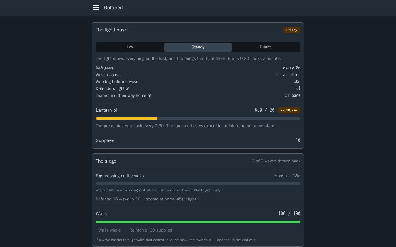Click the 30m warning value
396x247 pixels.
tap(297, 82)
